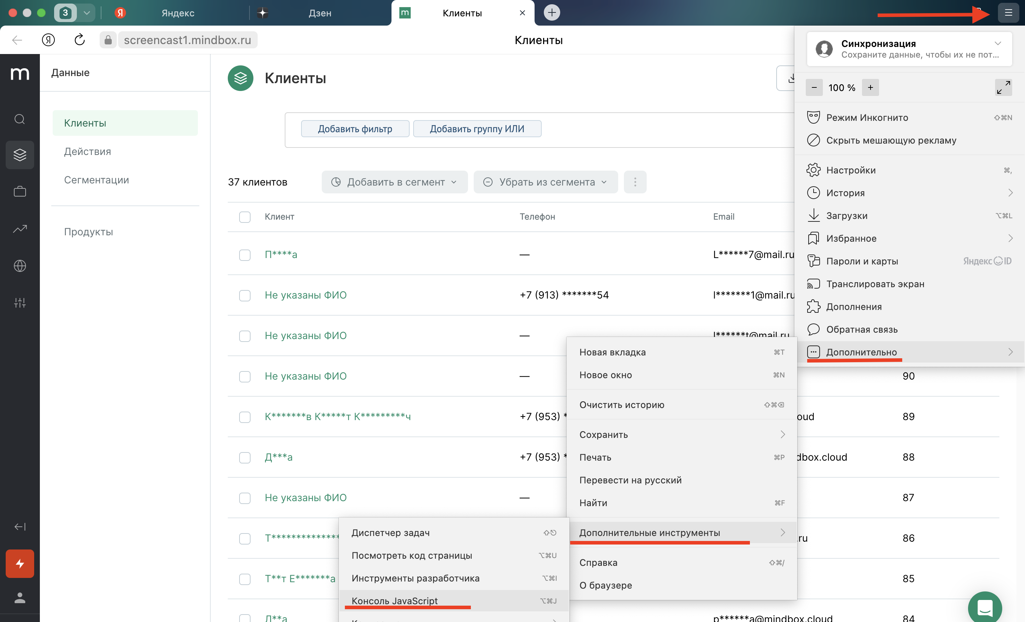Open a new browser tab with plus
This screenshot has height=622, width=1025.
(x=552, y=12)
